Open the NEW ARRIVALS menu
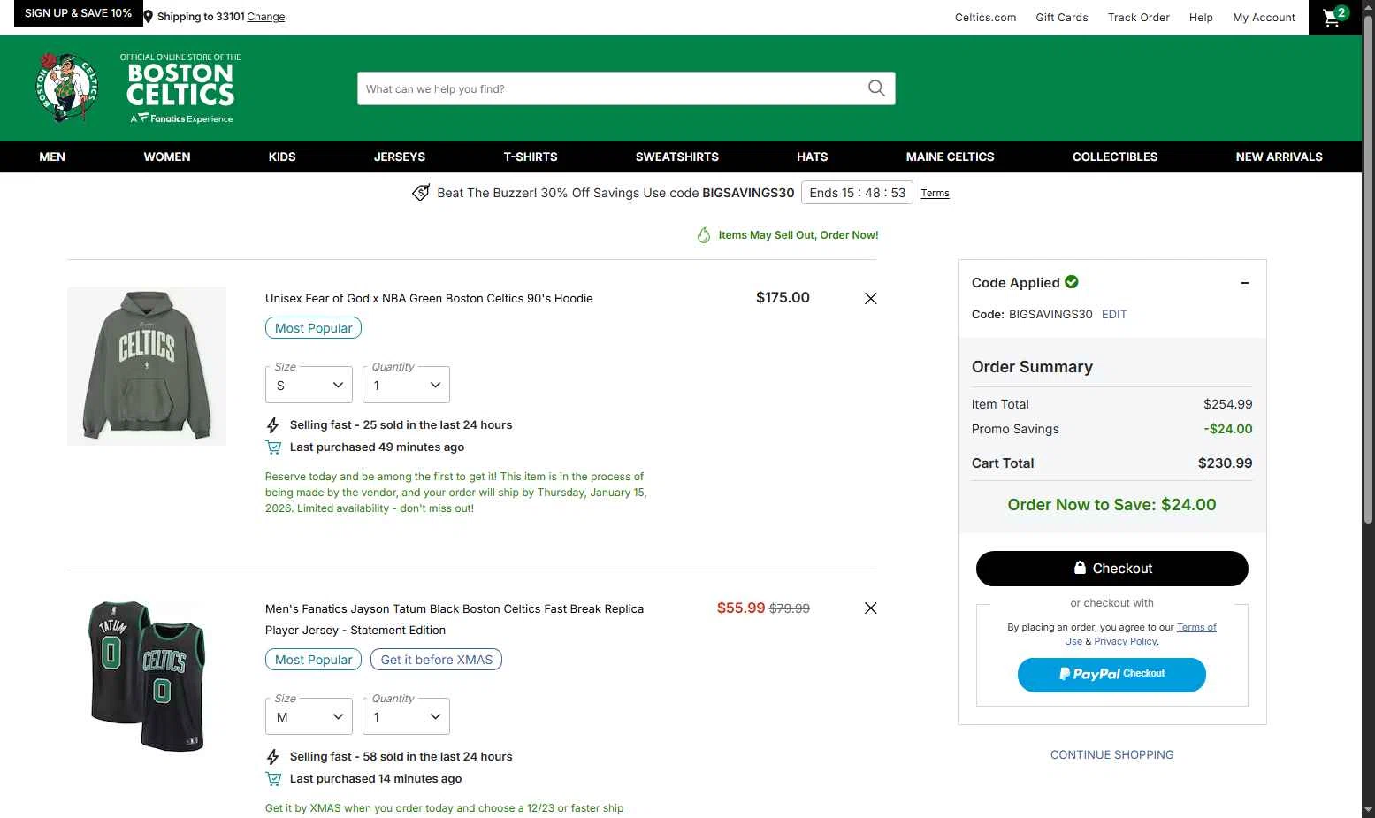 (1280, 157)
